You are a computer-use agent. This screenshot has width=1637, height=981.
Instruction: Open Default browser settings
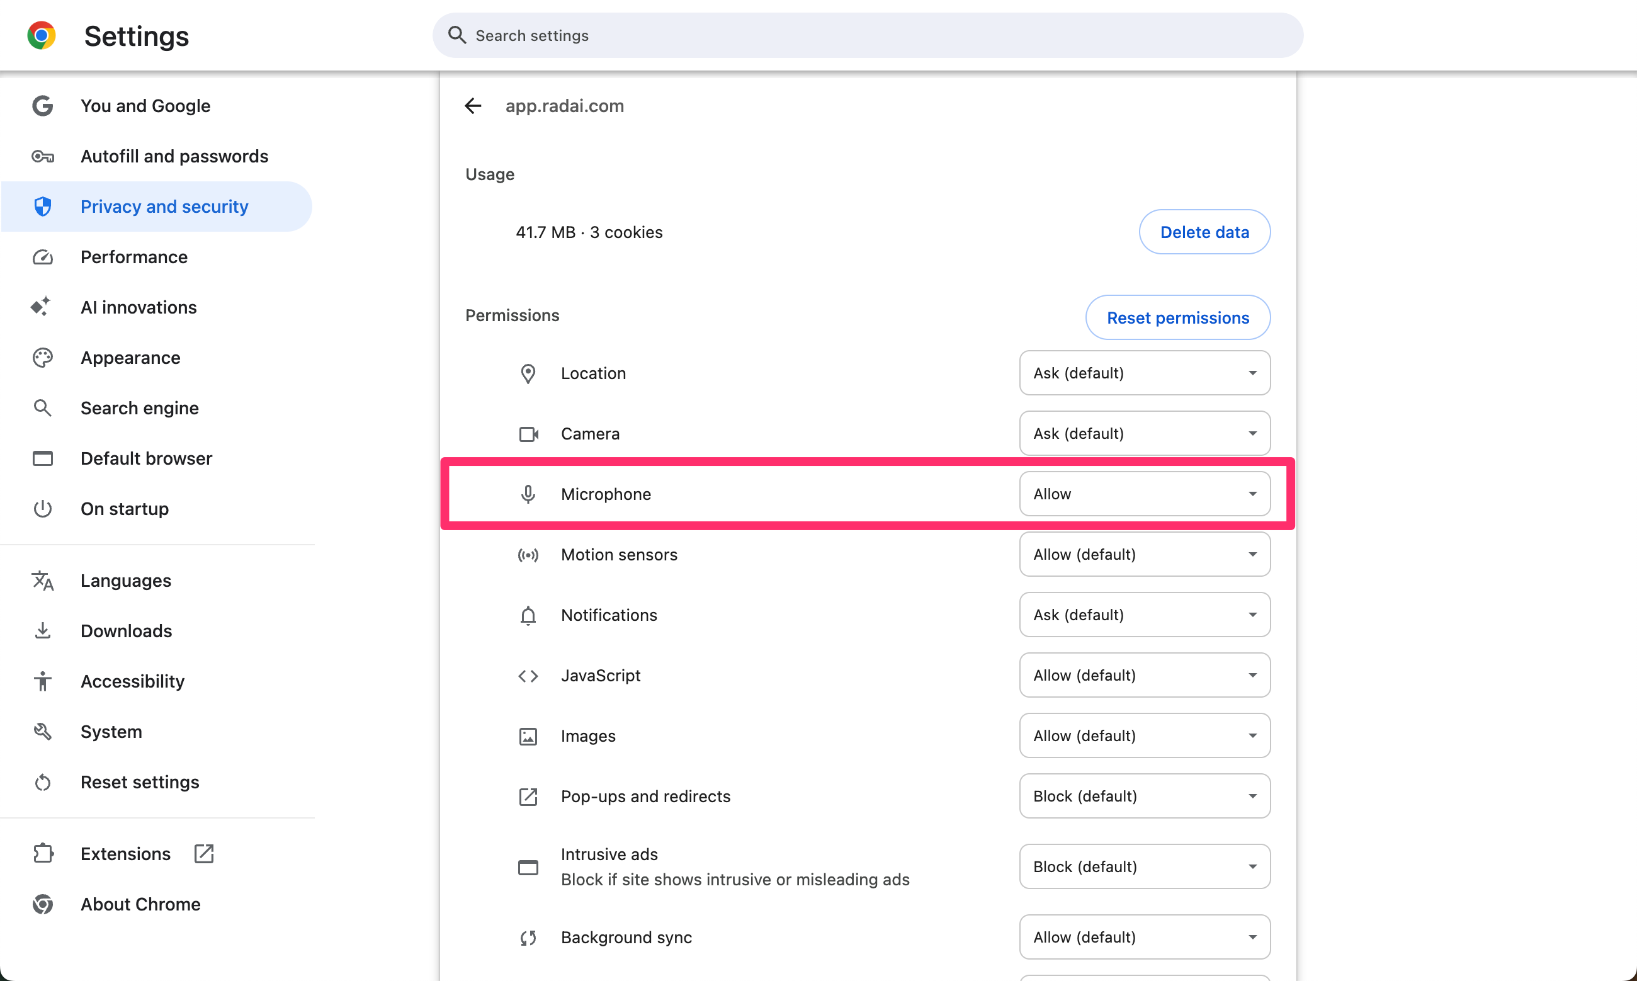tap(157, 458)
